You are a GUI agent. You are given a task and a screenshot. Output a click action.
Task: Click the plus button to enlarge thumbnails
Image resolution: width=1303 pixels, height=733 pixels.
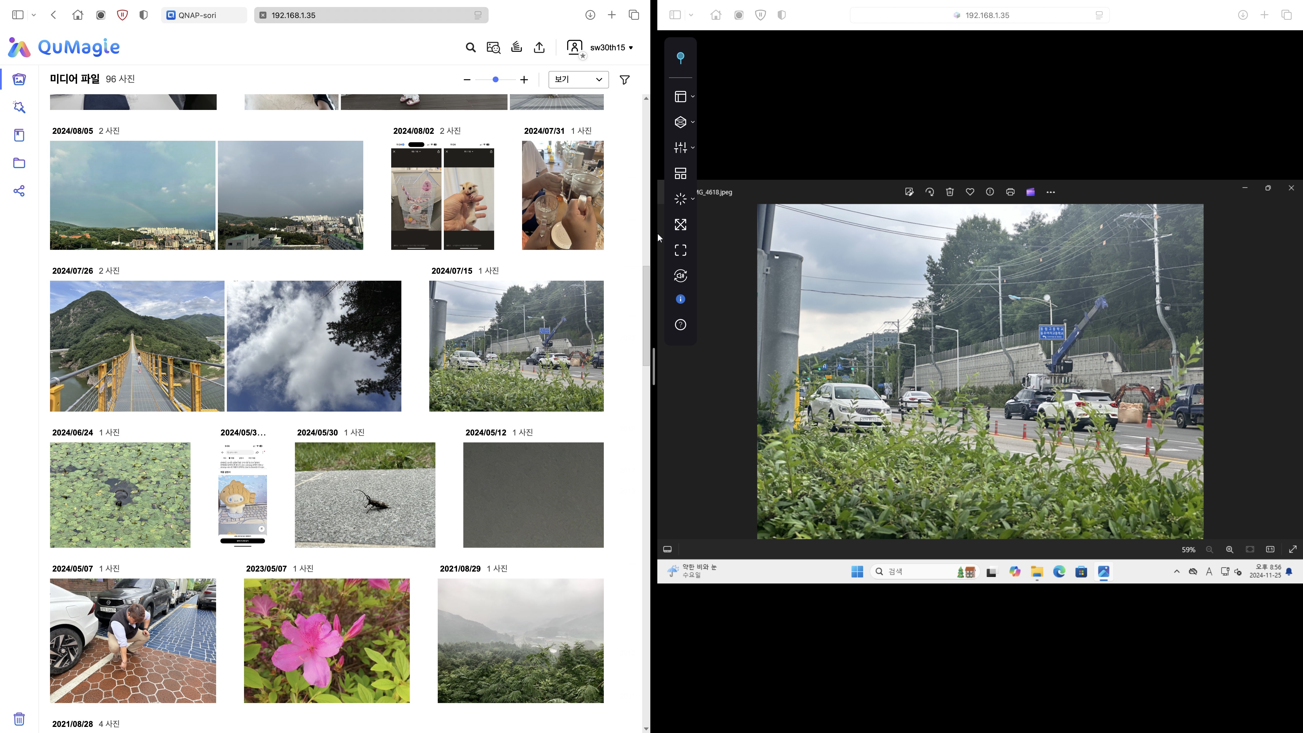[524, 80]
